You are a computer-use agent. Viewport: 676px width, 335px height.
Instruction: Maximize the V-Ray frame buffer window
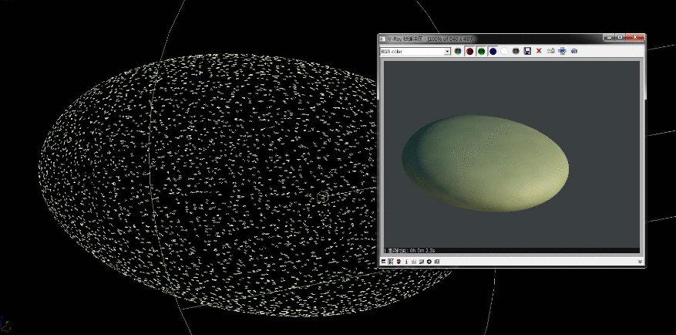[621, 37]
